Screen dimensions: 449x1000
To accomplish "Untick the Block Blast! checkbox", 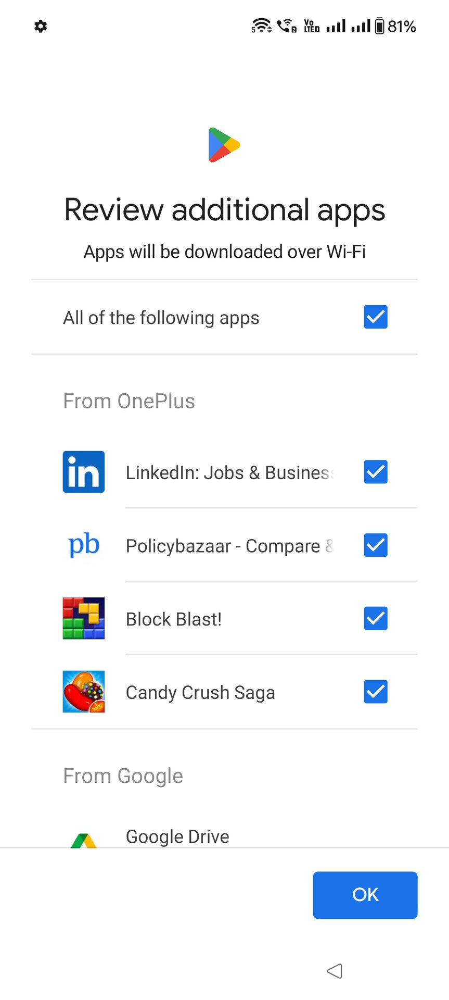I will point(376,618).
